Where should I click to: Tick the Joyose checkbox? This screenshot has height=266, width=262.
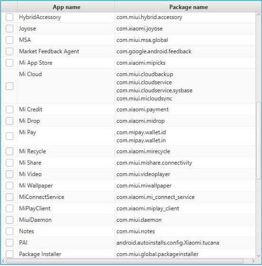tap(10, 29)
